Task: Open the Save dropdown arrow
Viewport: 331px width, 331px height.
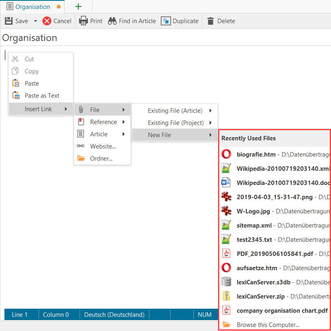Action: click(x=35, y=21)
